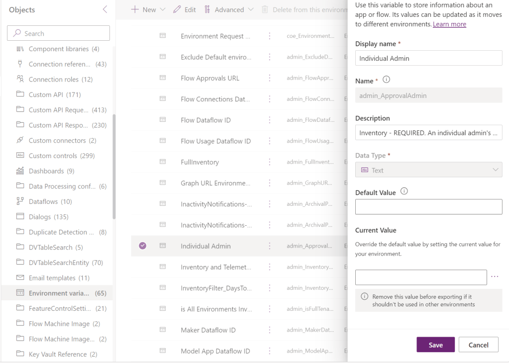Click the Cancel button
This screenshot has width=509, height=363.
[478, 345]
